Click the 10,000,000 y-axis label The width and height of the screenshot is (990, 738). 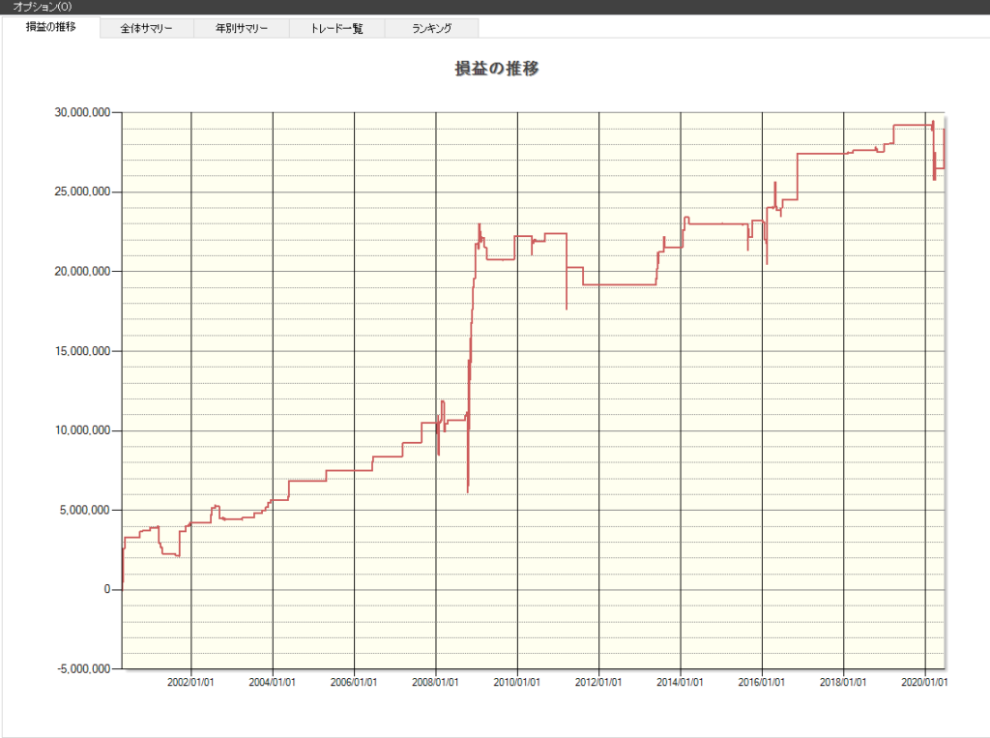[83, 430]
